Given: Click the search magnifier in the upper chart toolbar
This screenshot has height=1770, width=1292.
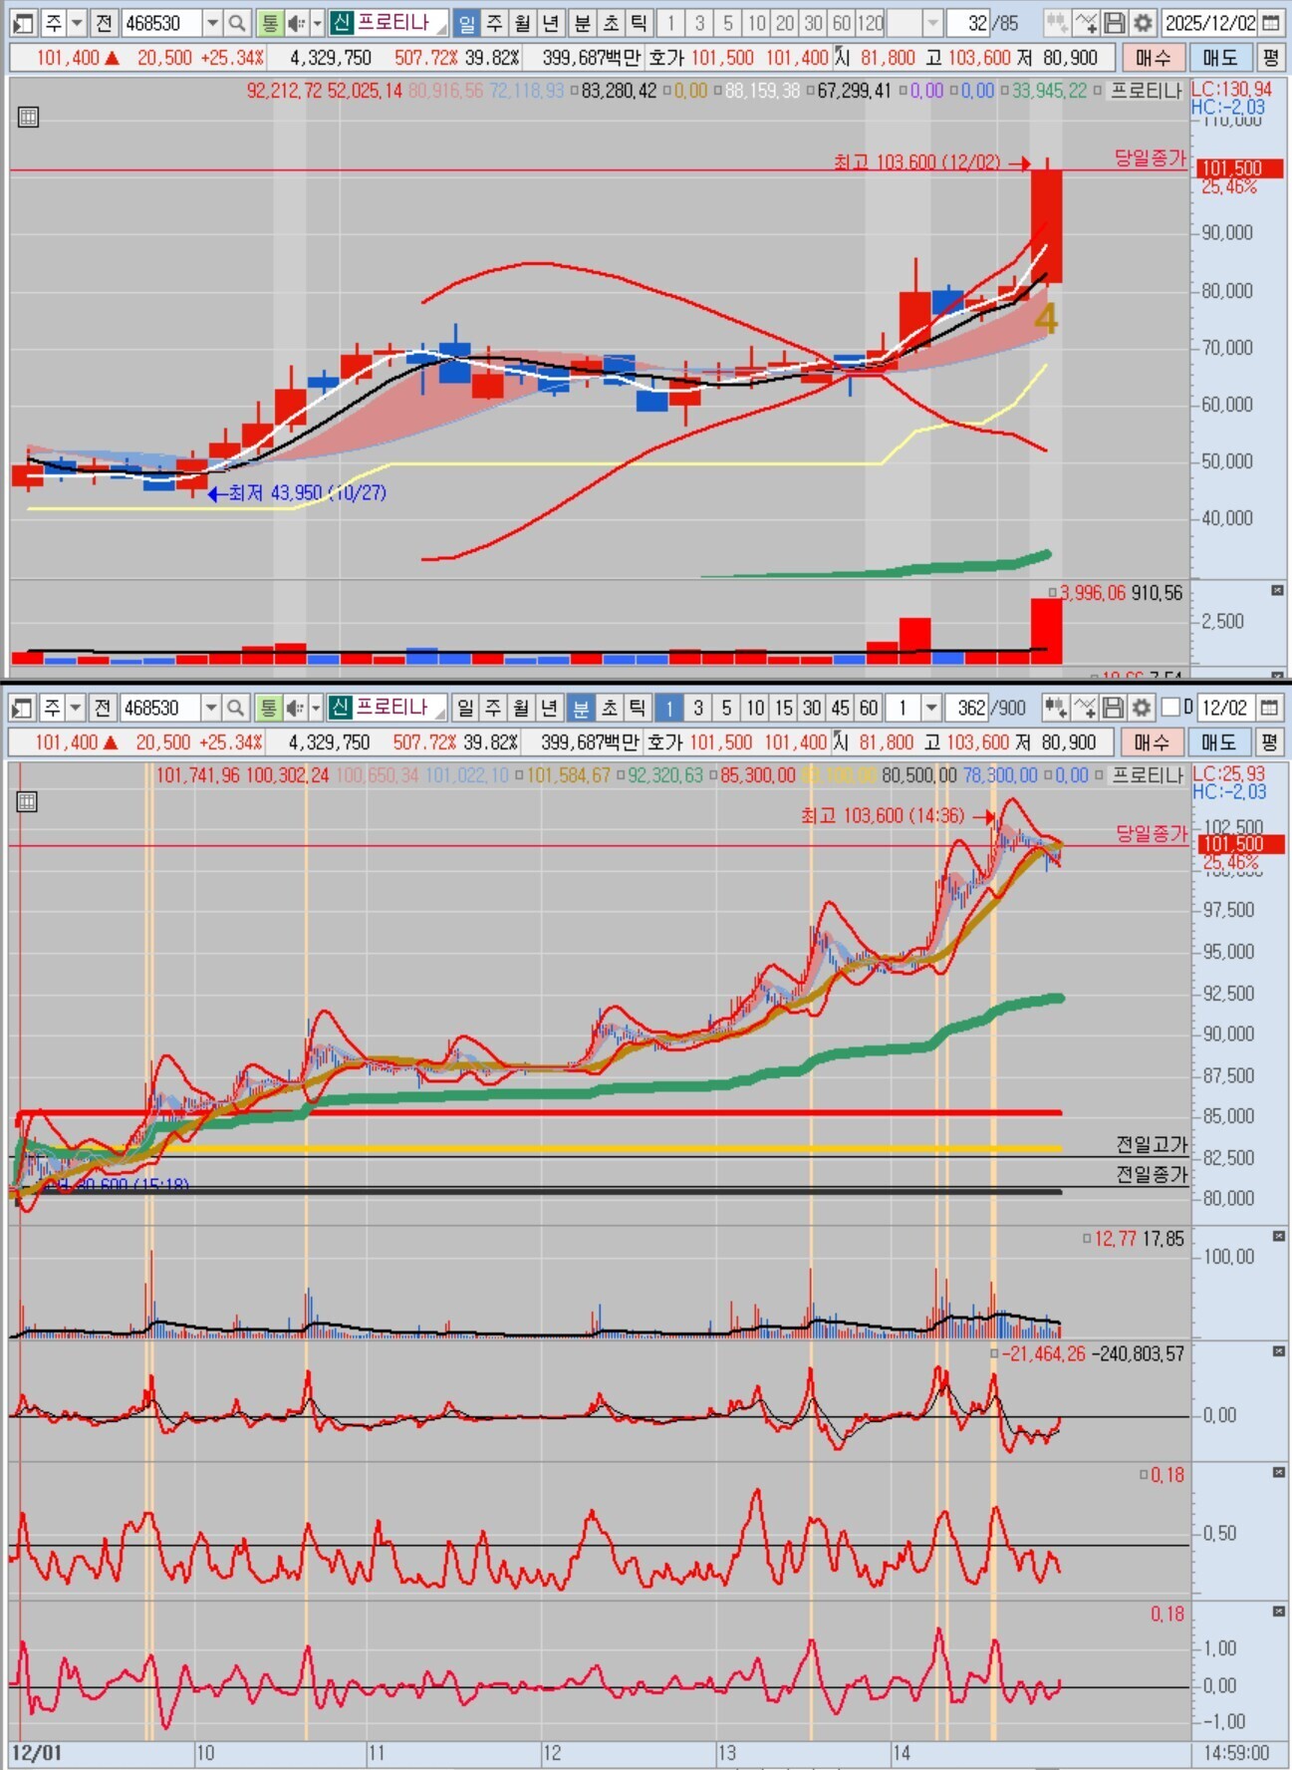Looking at the screenshot, I should tap(237, 23).
